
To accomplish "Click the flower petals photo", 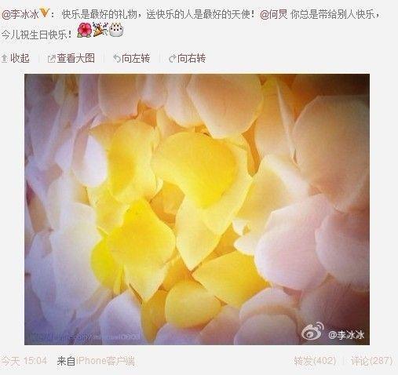I will tap(197, 209).
